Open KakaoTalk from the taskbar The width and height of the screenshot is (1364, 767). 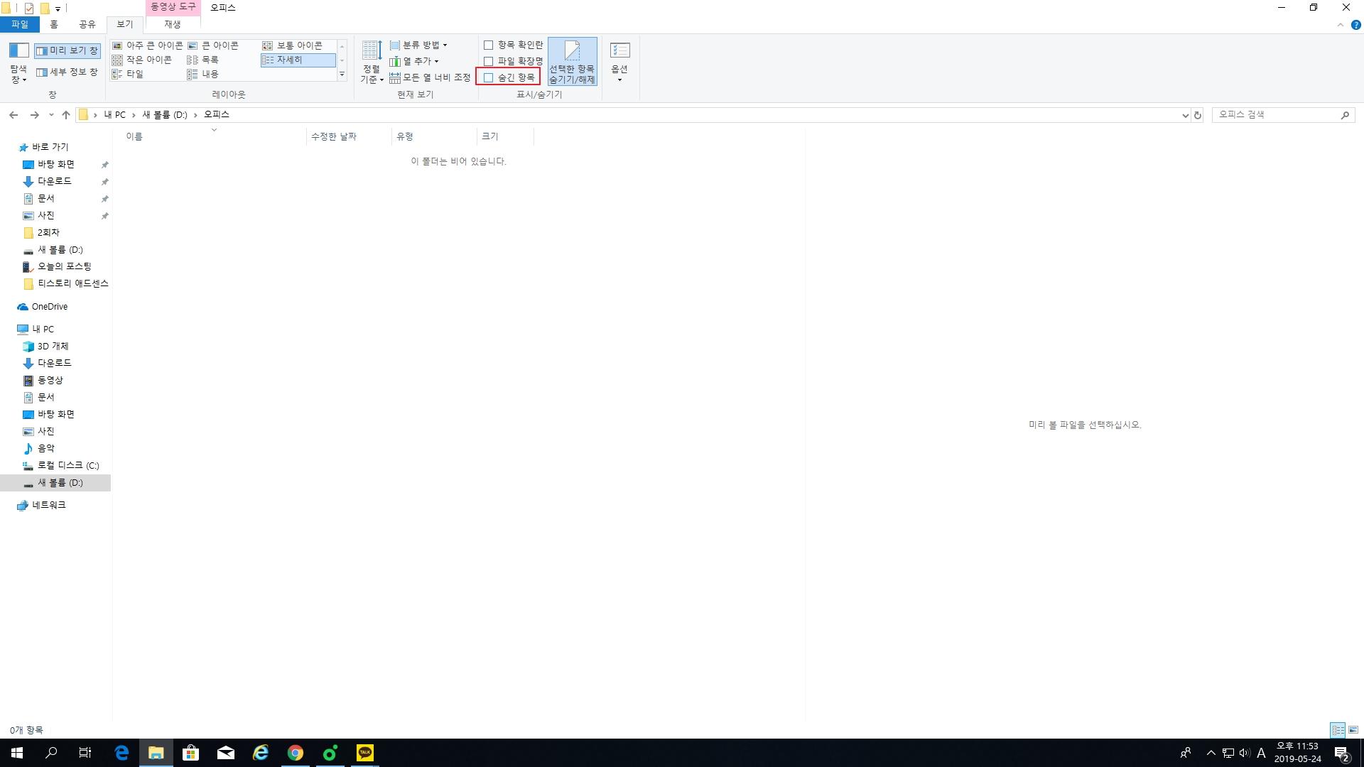(364, 753)
